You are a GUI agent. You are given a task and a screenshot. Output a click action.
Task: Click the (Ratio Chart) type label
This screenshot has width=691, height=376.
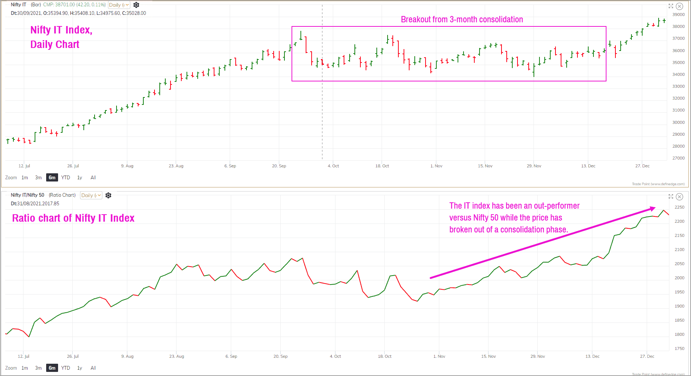(62, 195)
